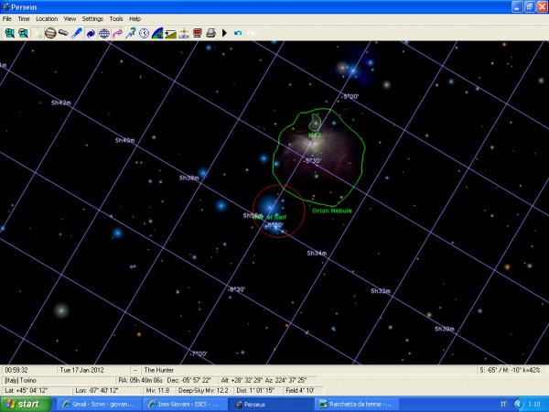This screenshot has width=549, height=412.
Task: Expand the View menu
Action: (70, 18)
